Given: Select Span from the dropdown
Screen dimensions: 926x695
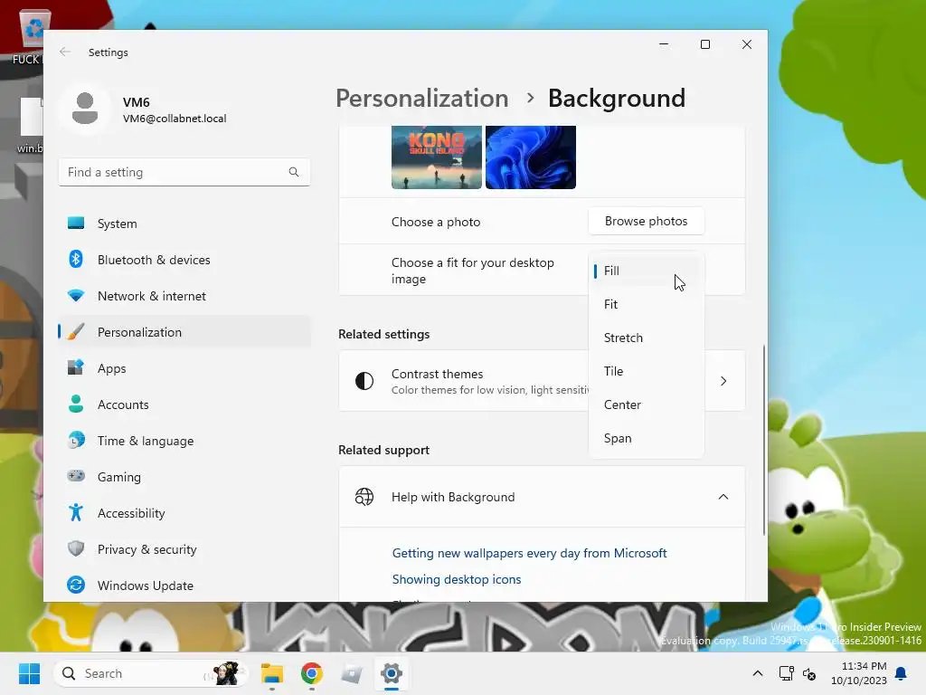Looking at the screenshot, I should coord(647,439).
